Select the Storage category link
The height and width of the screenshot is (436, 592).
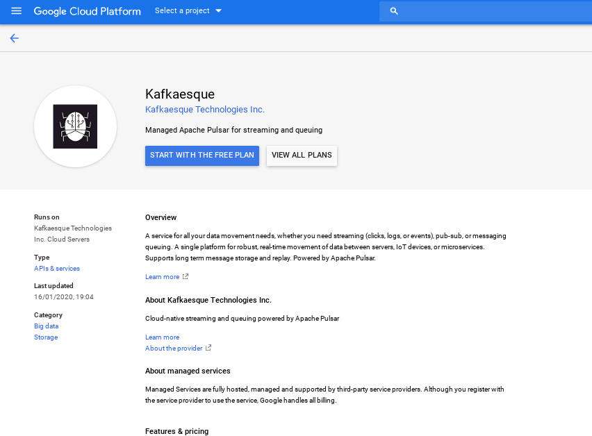46,337
